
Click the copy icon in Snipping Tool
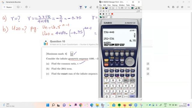coord(178,7)
